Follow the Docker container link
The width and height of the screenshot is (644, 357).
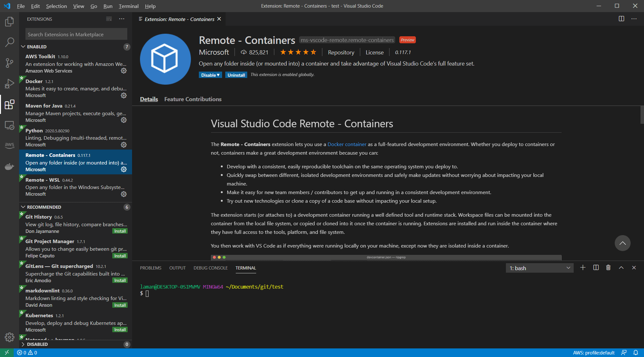pyautogui.click(x=347, y=144)
